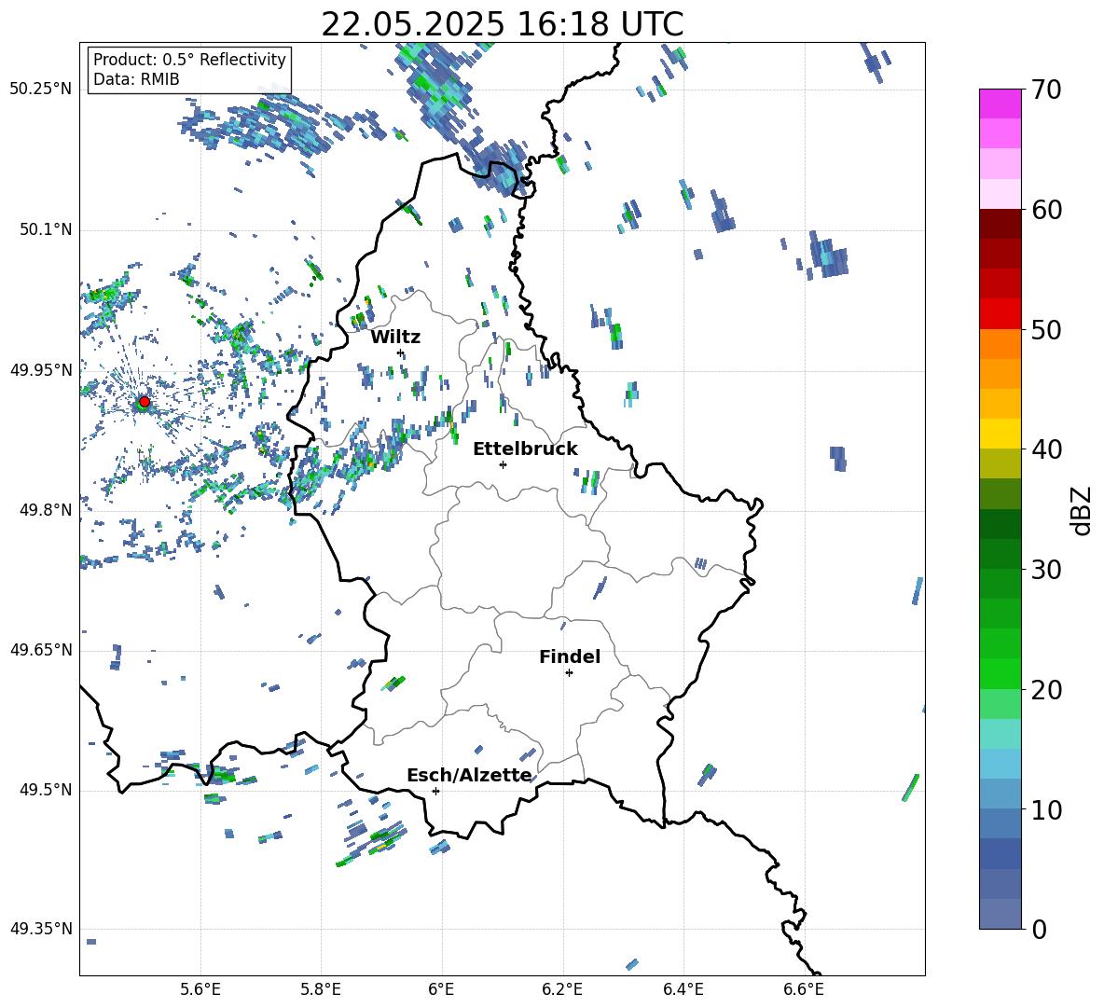Click the Wiltz location cross marker
This screenshot has height=1008, width=1104.
[x=401, y=352]
